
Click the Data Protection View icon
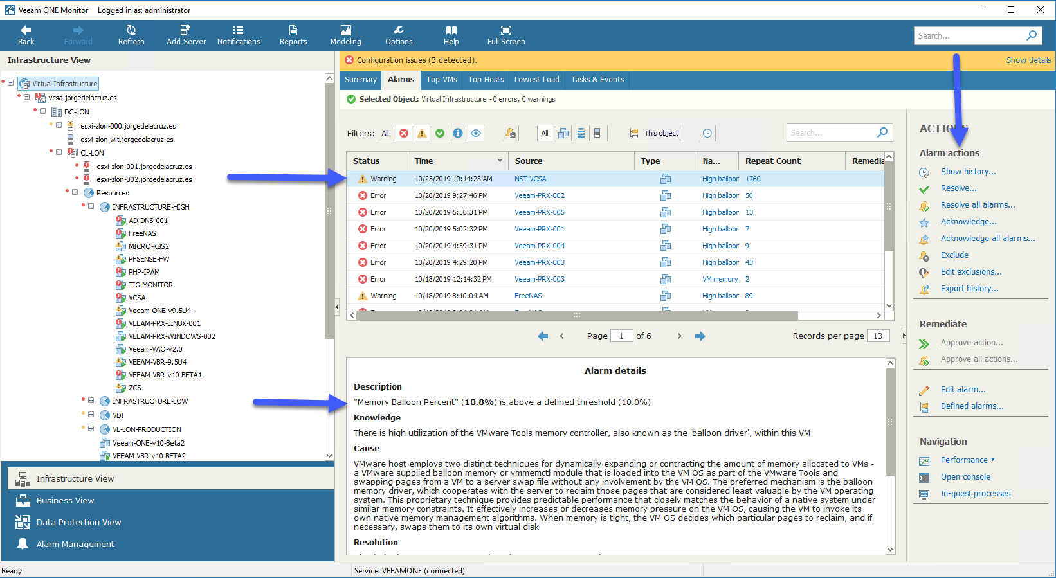(23, 522)
